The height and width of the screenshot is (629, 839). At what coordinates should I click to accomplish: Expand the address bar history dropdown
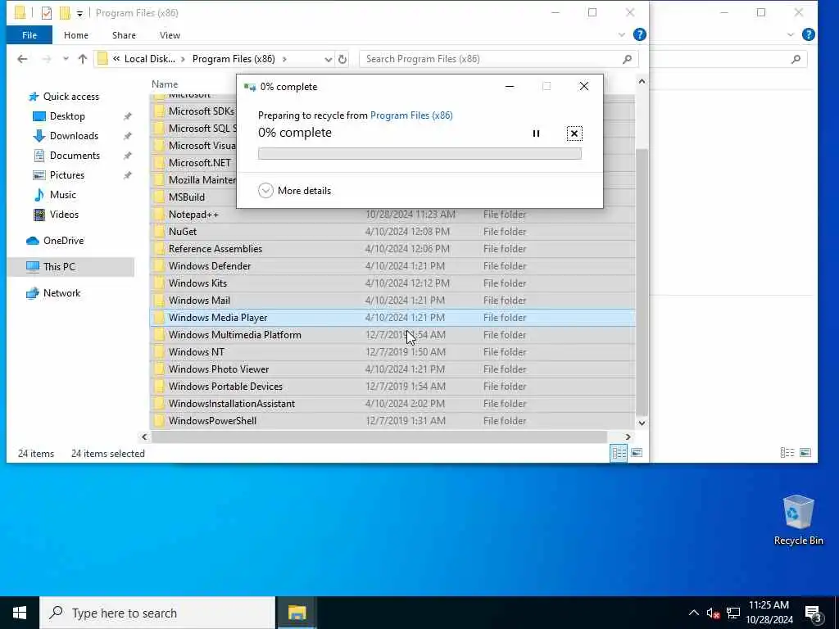(x=328, y=59)
